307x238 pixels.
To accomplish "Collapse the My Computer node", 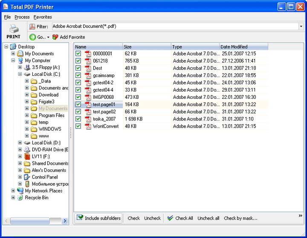I will click(x=13, y=60).
